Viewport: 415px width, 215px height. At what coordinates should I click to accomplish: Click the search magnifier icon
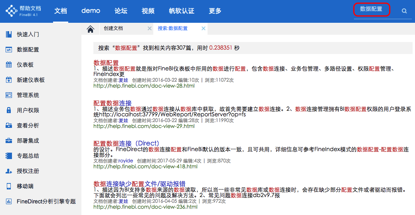[x=404, y=11]
